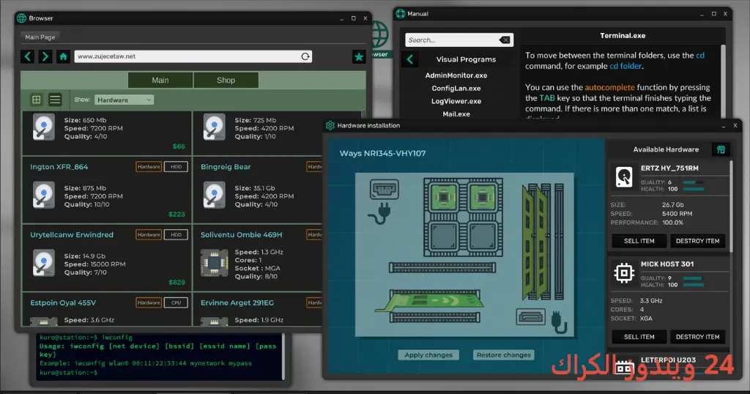
Task: Reload page with the refresh icon
Action: pyautogui.click(x=305, y=56)
